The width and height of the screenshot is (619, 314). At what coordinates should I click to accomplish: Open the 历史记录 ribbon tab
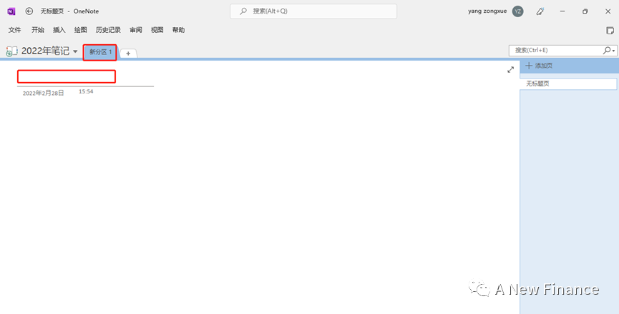coord(108,30)
